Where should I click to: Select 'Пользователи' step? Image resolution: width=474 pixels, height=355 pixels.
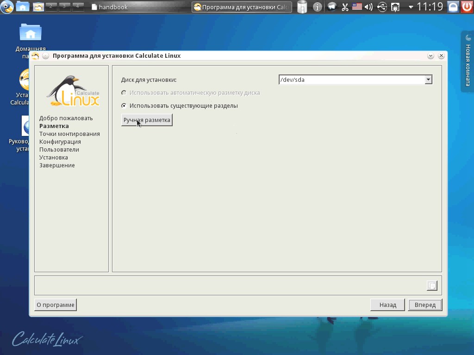(59, 149)
